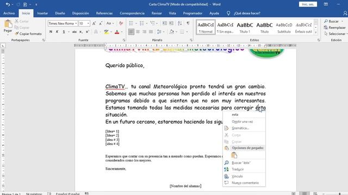Click ribbon display options icon in title bar
Viewport: 348px width, 195px height.
pyautogui.click(x=326, y=4)
